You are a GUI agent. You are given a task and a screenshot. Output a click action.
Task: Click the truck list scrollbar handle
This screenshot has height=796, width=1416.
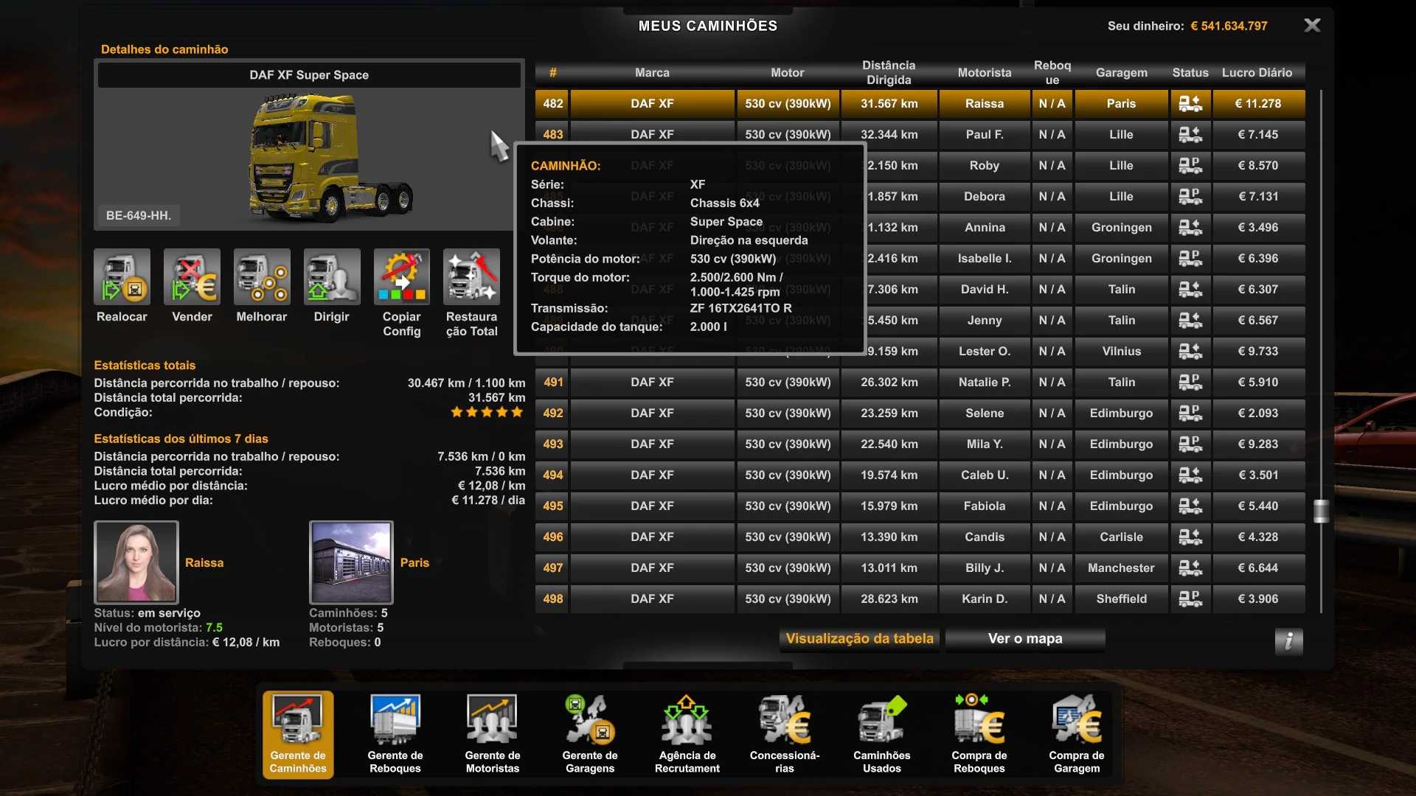pyautogui.click(x=1321, y=510)
